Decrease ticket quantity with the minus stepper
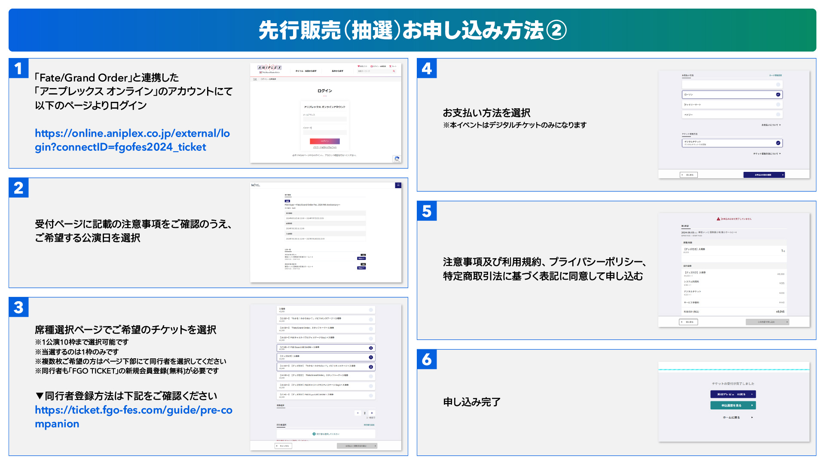825x464 pixels. pos(357,413)
